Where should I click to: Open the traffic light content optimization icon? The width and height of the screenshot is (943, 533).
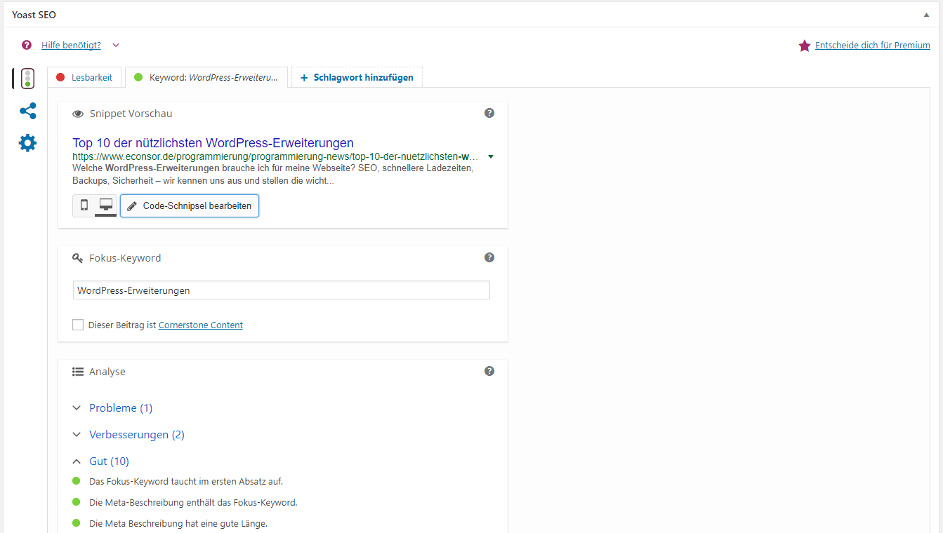pos(27,78)
